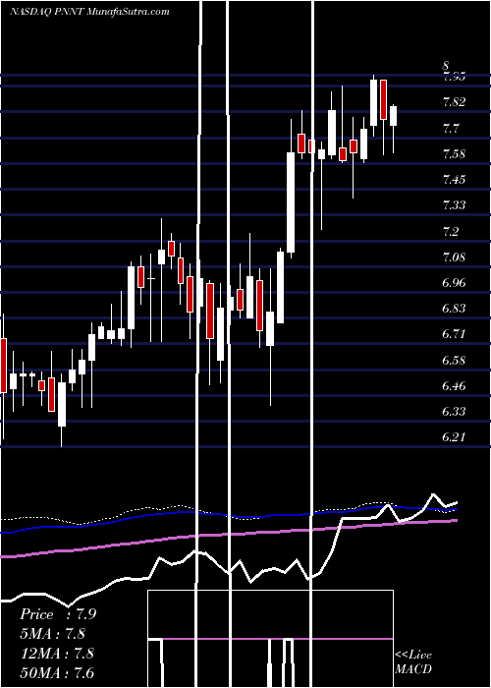This screenshot has width=491, height=688.
Task: Select the 6.21 price axis label
Action: [x=455, y=437]
